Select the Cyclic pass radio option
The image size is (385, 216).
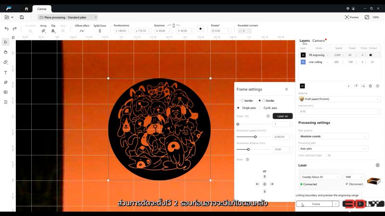tap(260, 108)
